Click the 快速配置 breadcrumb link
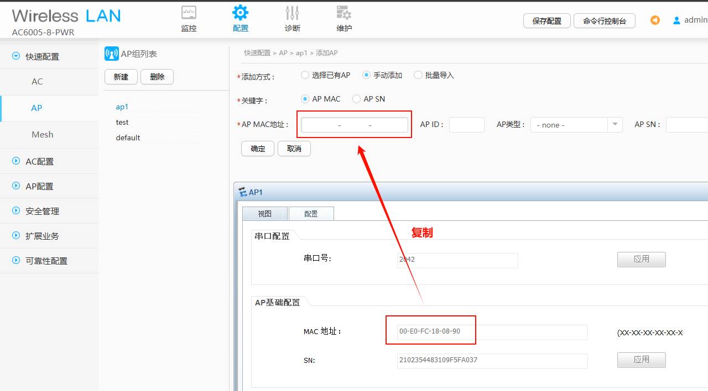This screenshot has height=391, width=708. click(257, 53)
